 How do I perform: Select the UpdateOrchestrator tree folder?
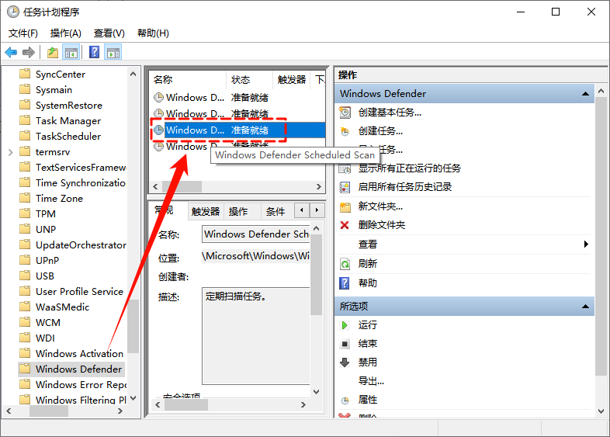click(x=81, y=245)
